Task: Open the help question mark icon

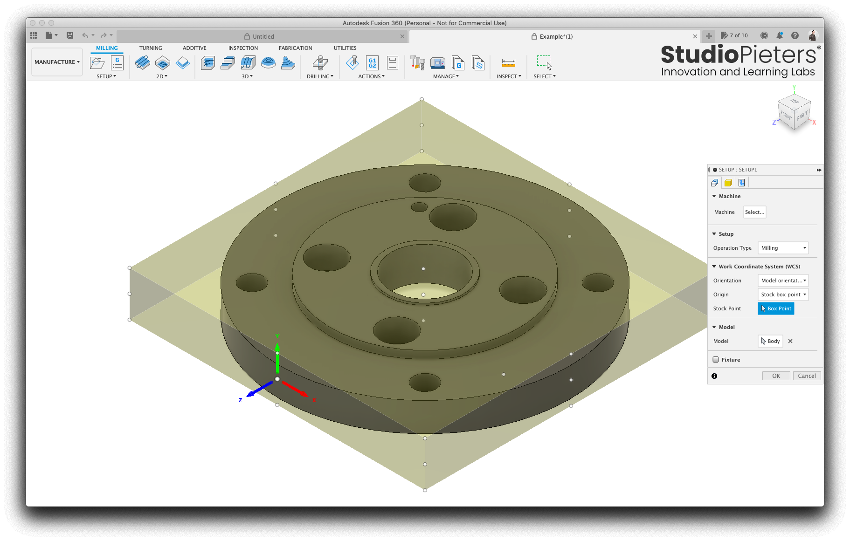Action: 795,35
